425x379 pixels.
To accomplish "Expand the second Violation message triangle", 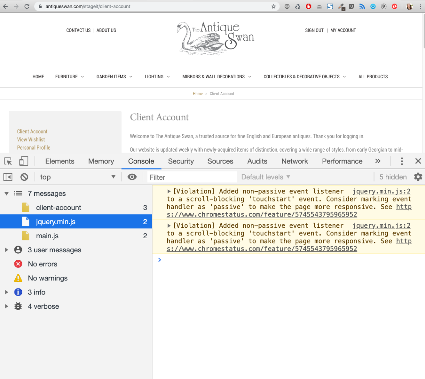I will 169,226.
